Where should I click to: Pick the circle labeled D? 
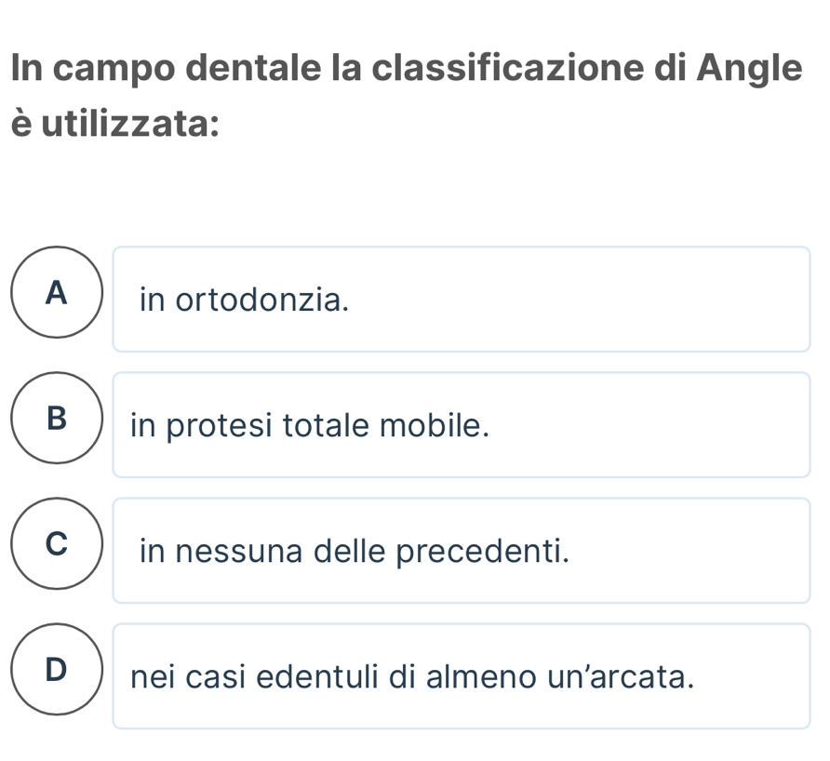coord(56,670)
